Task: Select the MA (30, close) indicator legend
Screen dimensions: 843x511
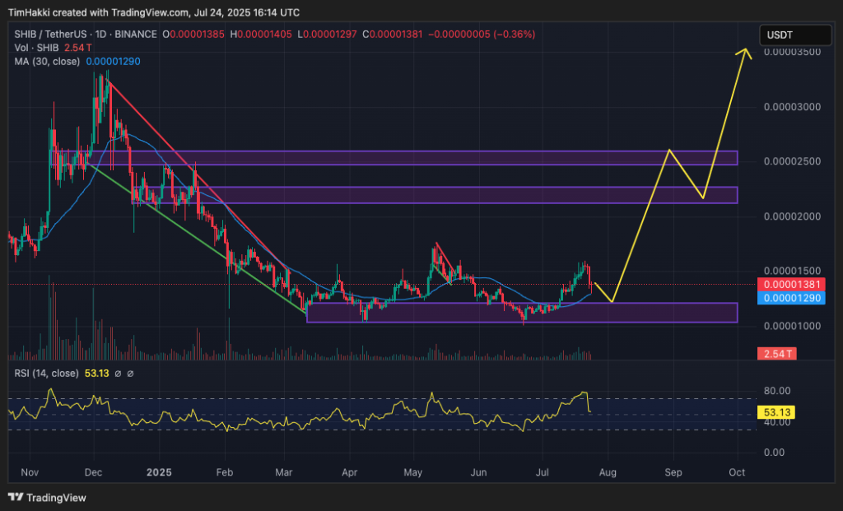Action: (44, 62)
